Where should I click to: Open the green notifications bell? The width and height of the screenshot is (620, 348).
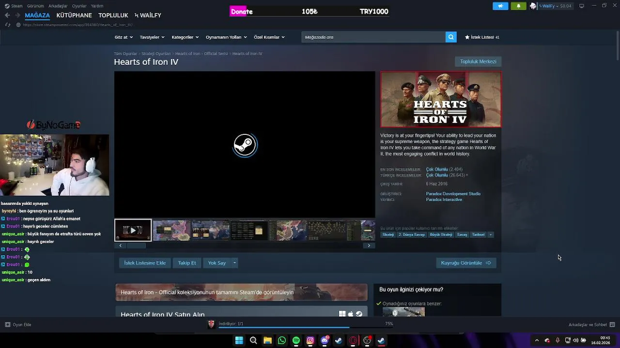(x=518, y=6)
